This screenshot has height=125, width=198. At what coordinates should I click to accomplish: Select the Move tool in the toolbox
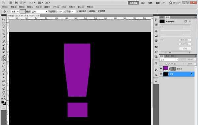pyautogui.click(x=4, y=20)
